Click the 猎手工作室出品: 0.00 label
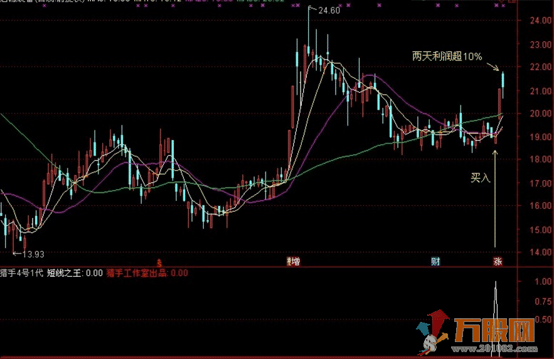This screenshot has width=554, height=359. coord(147,273)
